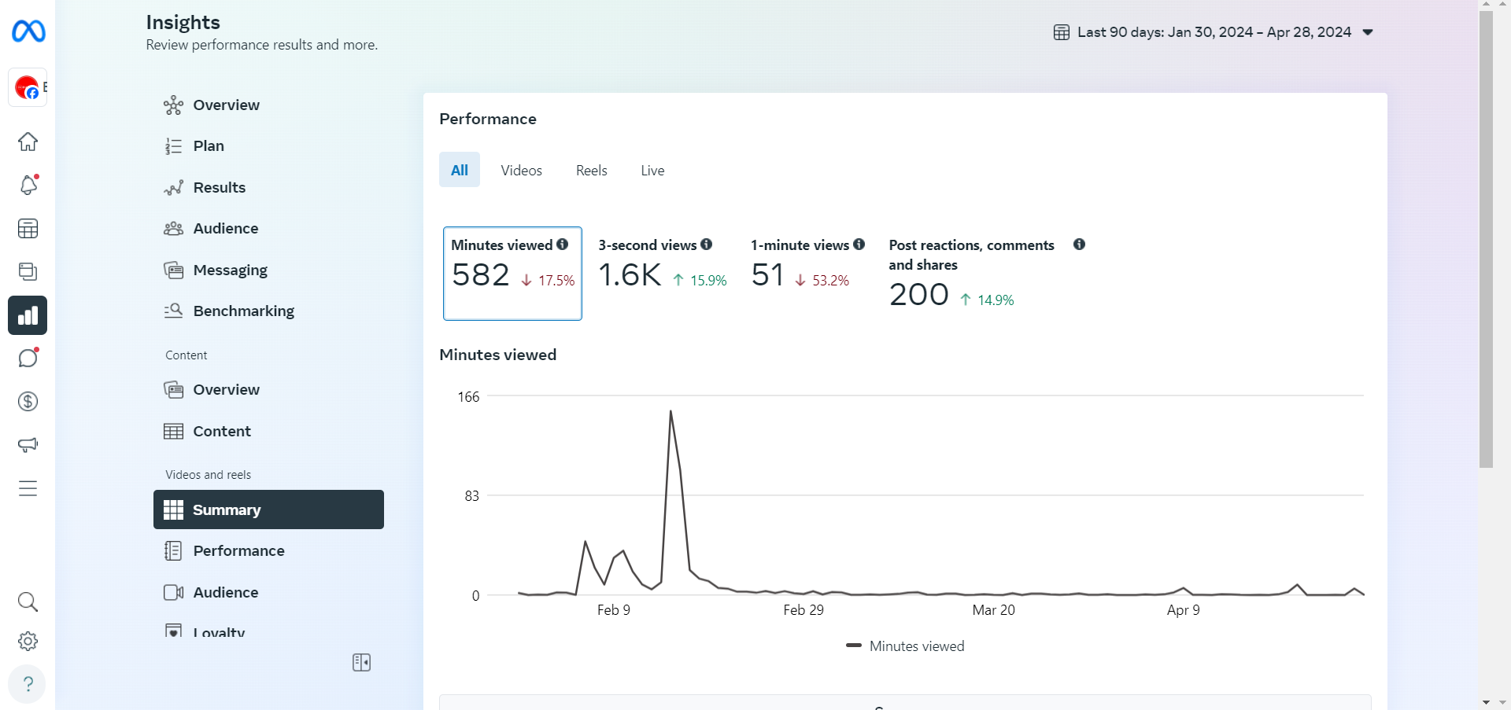Click the Search magnifier icon
Viewport: 1511px width, 710px height.
click(x=28, y=601)
